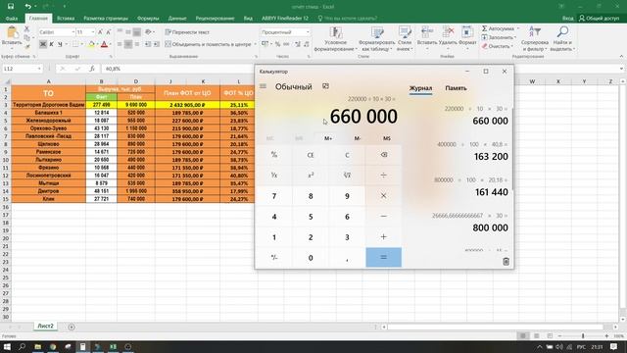Toggle center horizontal alignment
The width and height of the screenshot is (627, 353).
(x=128, y=44)
